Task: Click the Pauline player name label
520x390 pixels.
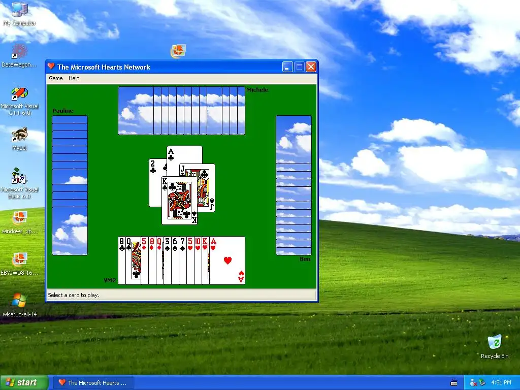Action: [62, 111]
